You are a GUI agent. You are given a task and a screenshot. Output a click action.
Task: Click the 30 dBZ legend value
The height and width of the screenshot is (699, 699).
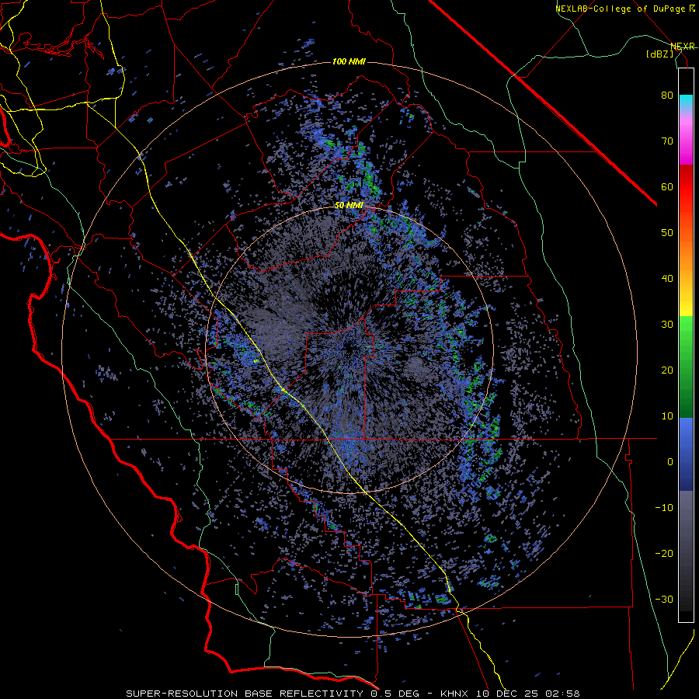(667, 325)
